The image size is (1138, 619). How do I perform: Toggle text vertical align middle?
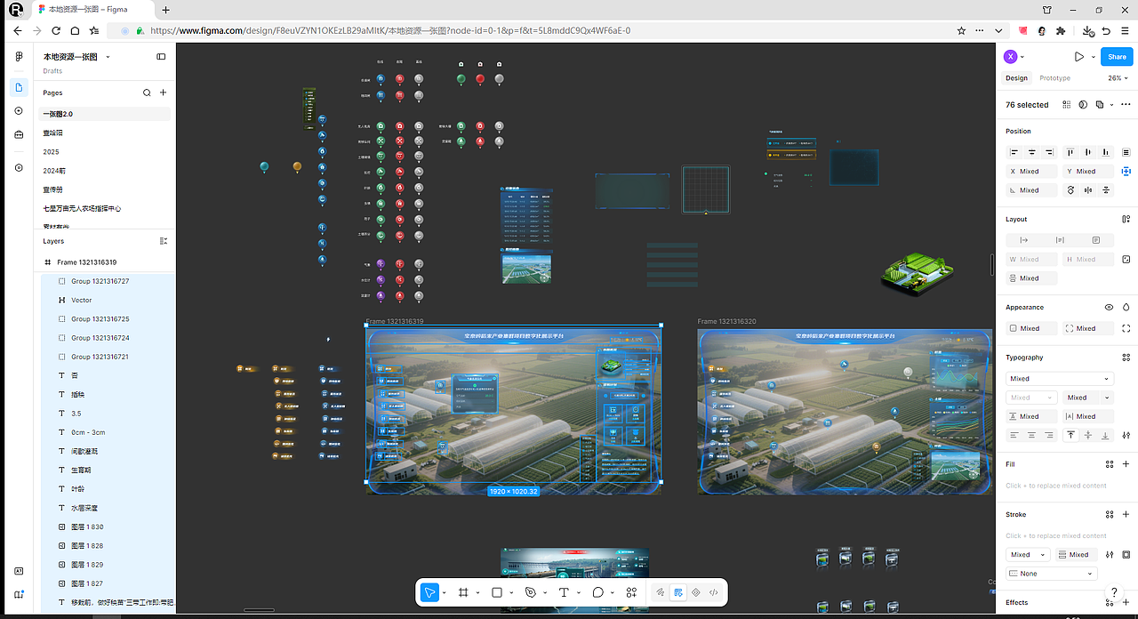[x=1088, y=435]
